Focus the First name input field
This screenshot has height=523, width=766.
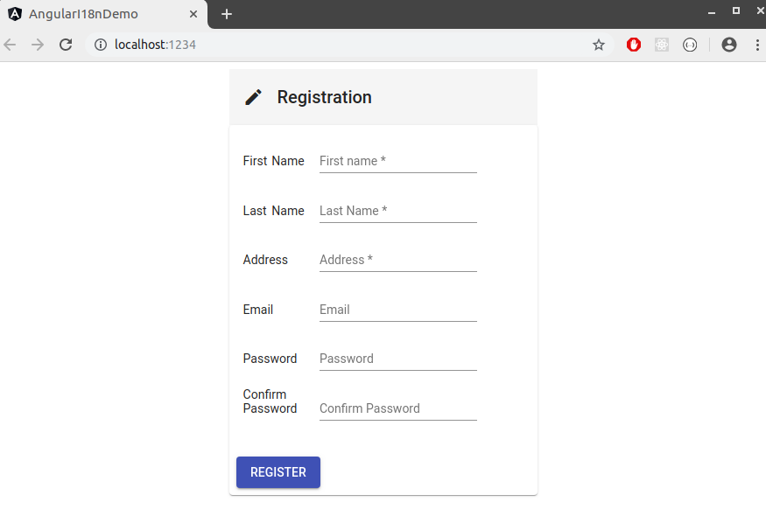(x=397, y=161)
